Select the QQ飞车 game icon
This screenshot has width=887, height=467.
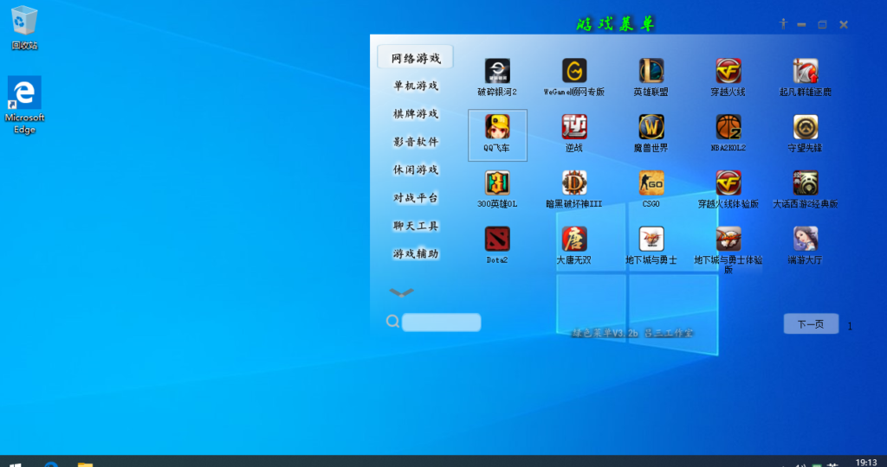click(497, 127)
